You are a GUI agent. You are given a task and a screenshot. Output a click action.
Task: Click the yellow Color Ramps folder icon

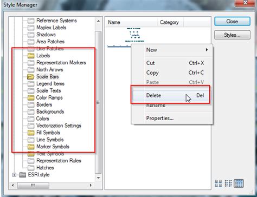(x=31, y=97)
